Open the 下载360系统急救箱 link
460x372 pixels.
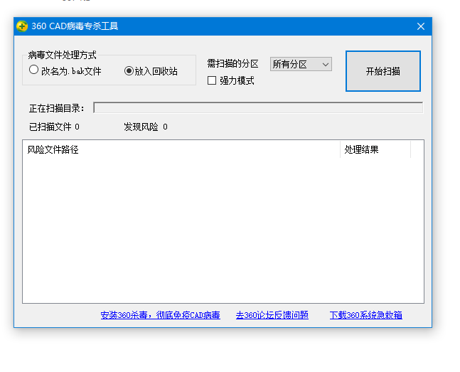point(366,315)
